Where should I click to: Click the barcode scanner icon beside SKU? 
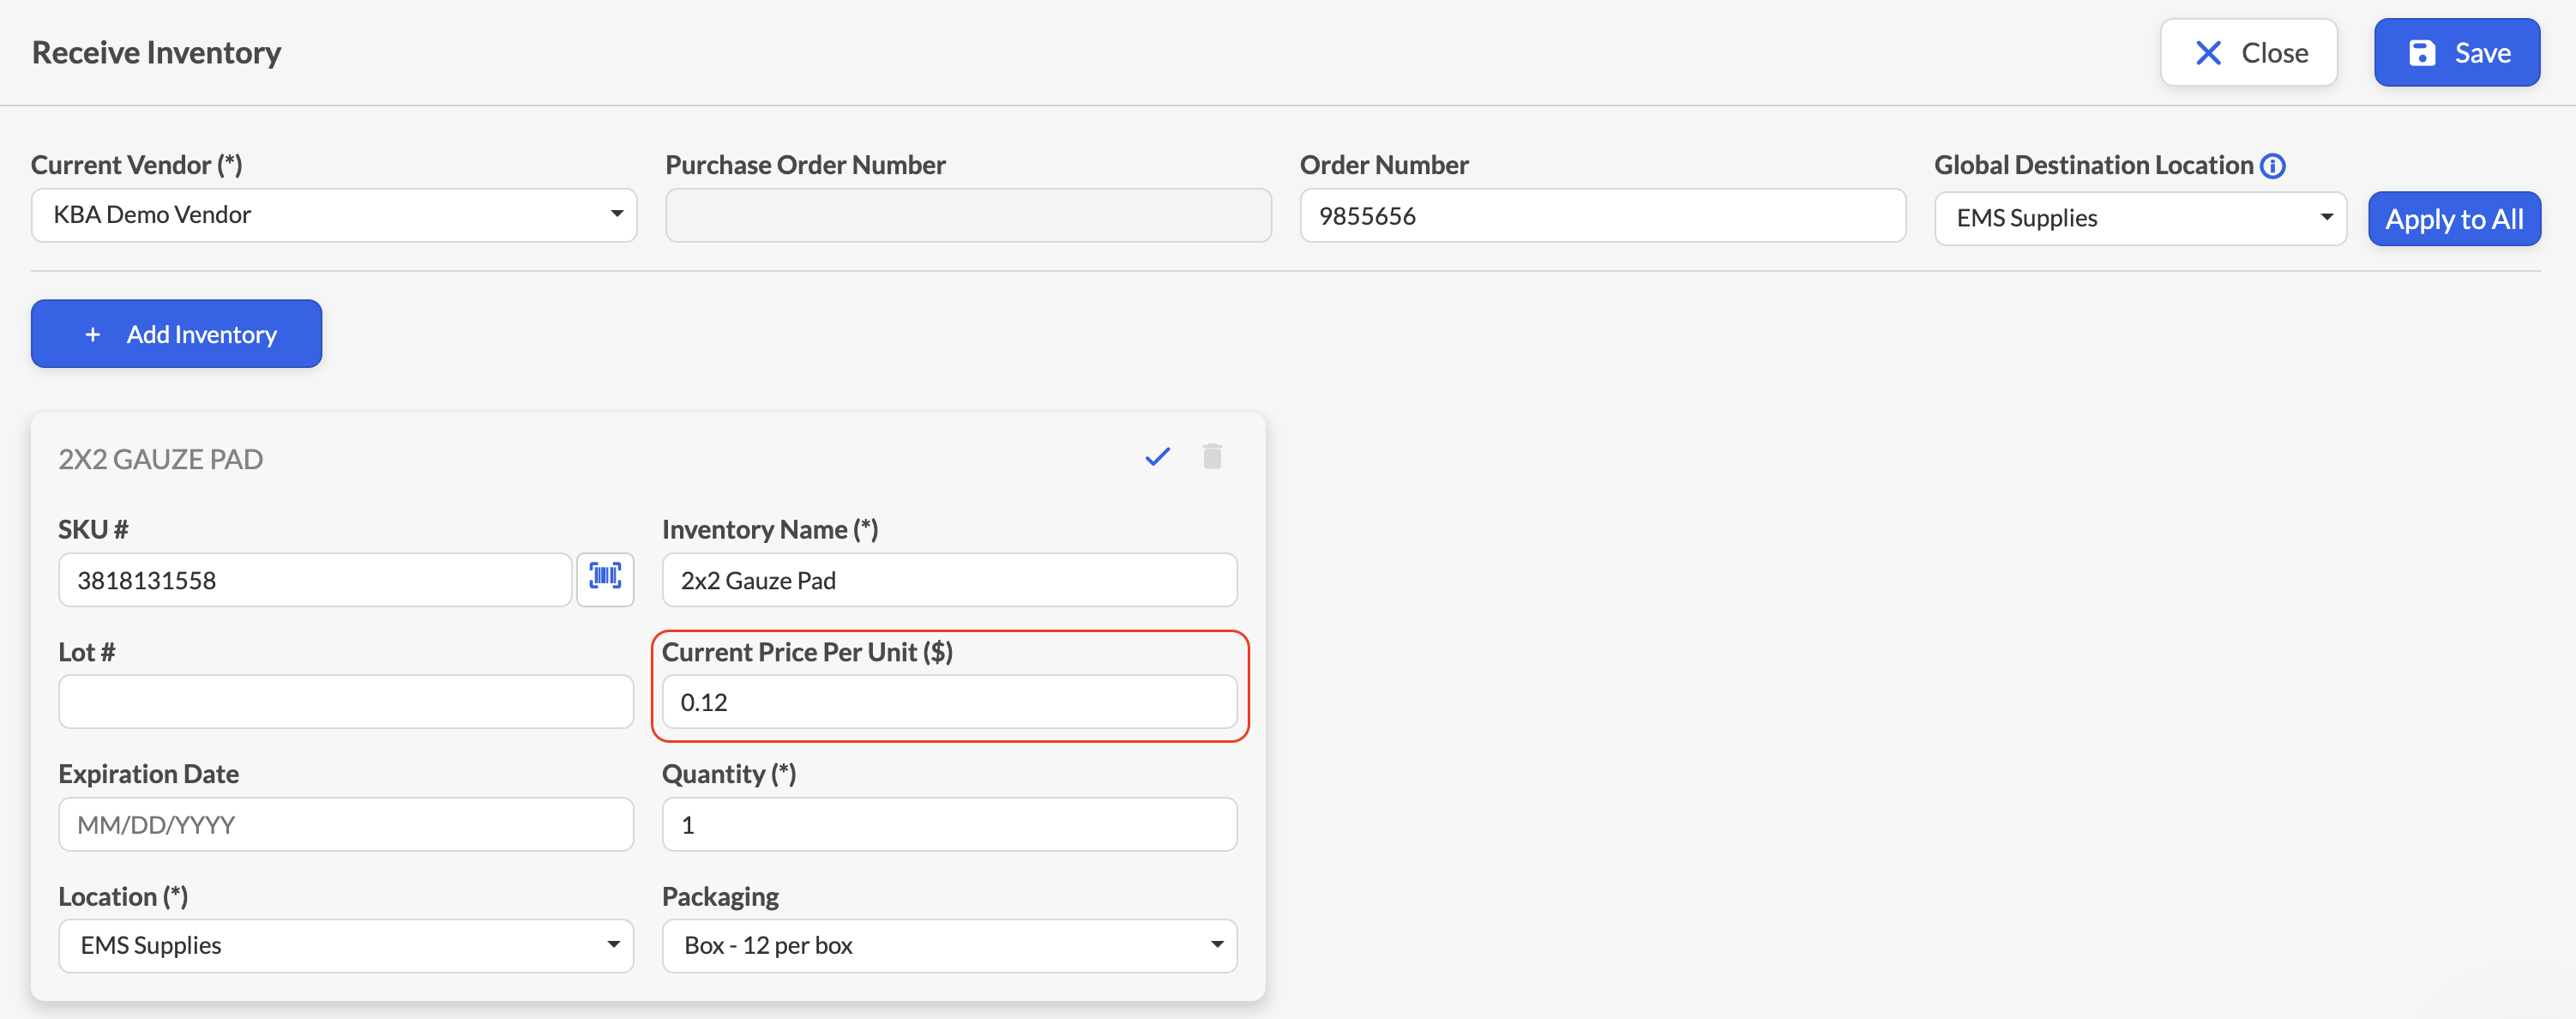[605, 579]
